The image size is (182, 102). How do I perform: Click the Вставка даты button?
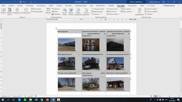(36, 9)
